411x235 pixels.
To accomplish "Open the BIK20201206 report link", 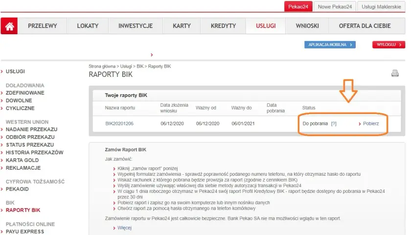I will click(x=119, y=123).
